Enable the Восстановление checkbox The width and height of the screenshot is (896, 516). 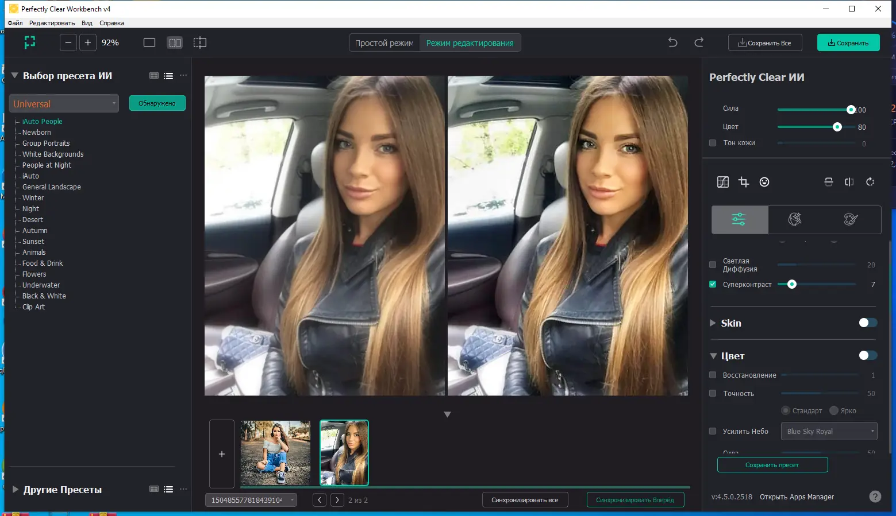click(x=713, y=375)
